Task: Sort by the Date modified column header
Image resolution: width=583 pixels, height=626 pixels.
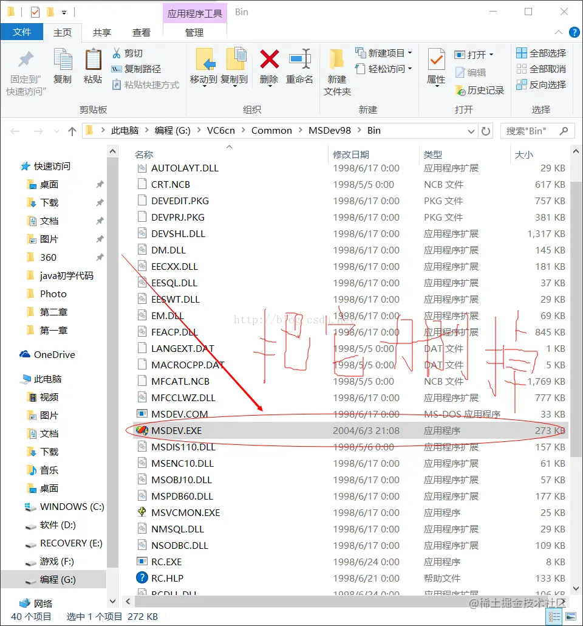Action: pos(351,154)
